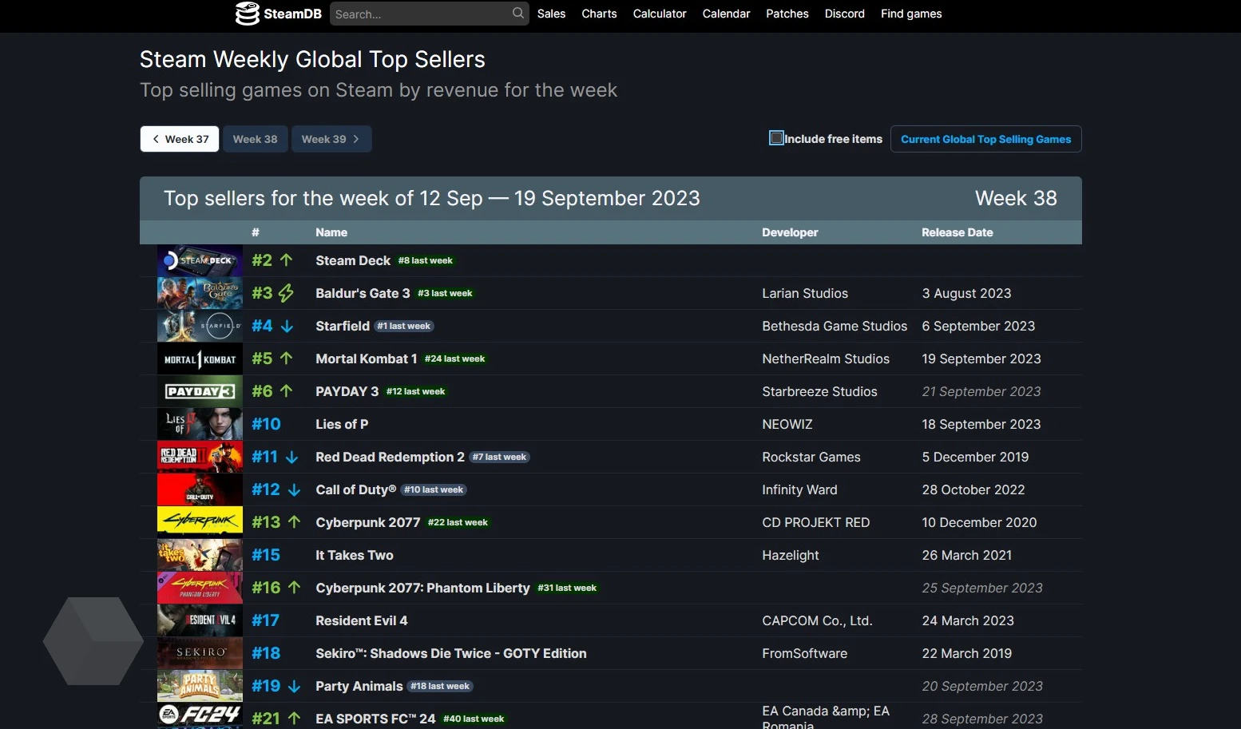1241x729 pixels.
Task: Click the Bethesda Game Studios cell
Action: pyautogui.click(x=835, y=326)
